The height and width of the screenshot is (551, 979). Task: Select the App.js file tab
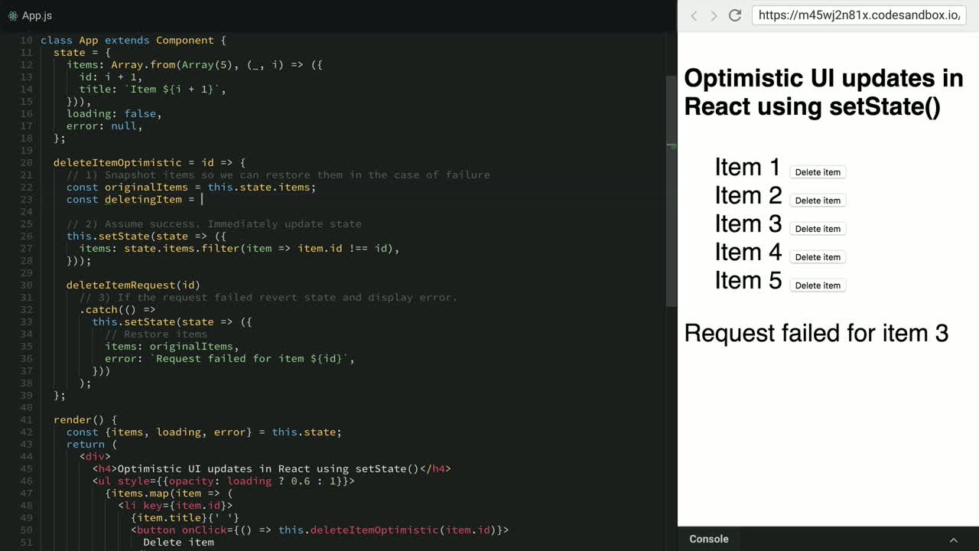tap(37, 15)
